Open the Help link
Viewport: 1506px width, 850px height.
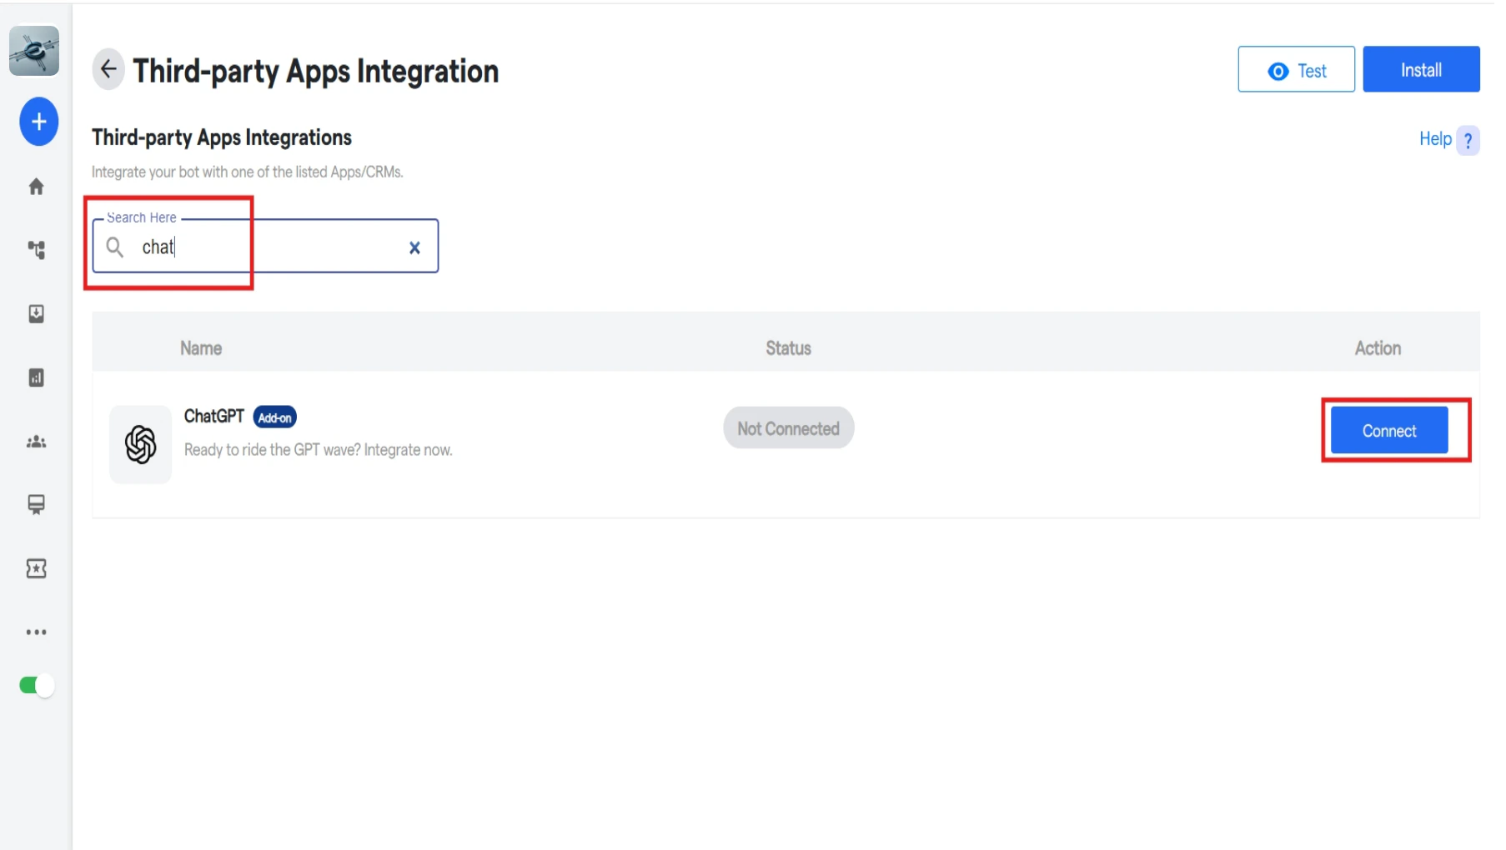click(x=1435, y=139)
